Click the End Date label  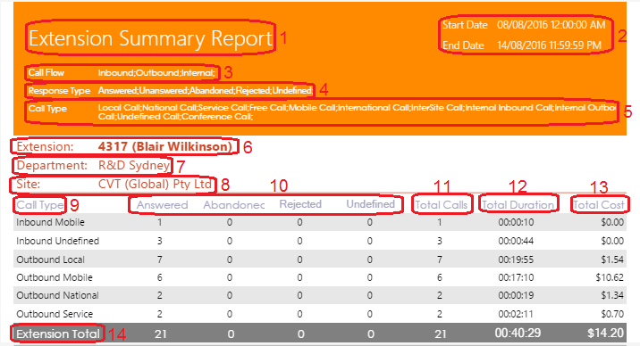coord(463,45)
